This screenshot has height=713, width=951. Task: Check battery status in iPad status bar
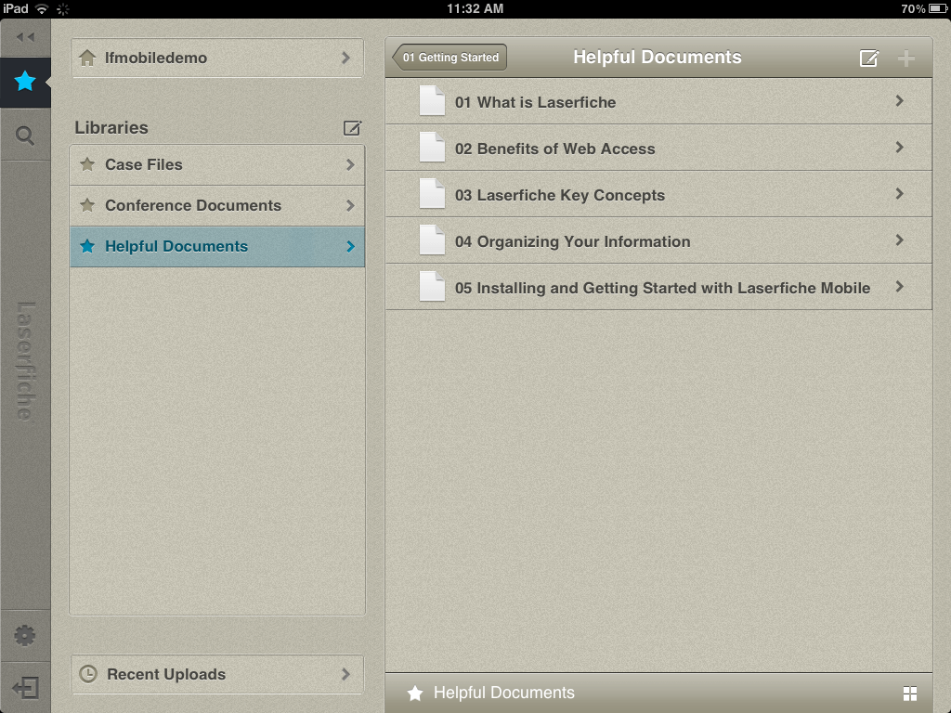click(938, 8)
